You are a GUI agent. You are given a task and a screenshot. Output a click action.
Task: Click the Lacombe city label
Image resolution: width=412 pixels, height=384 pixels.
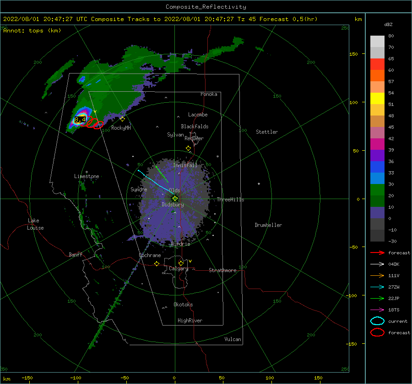[198, 115]
